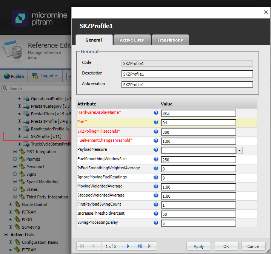Click the search magnifier icon
The width and height of the screenshot is (271, 254).
point(5,88)
